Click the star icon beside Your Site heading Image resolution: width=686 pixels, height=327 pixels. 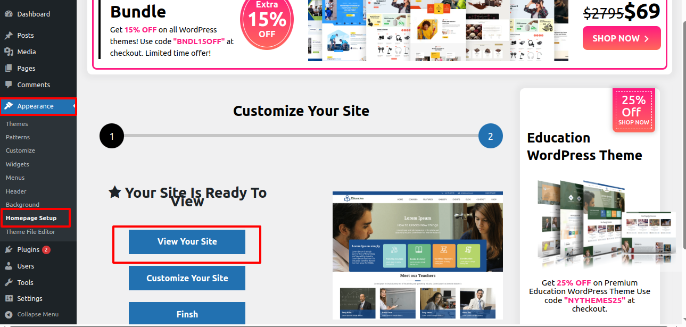point(114,192)
